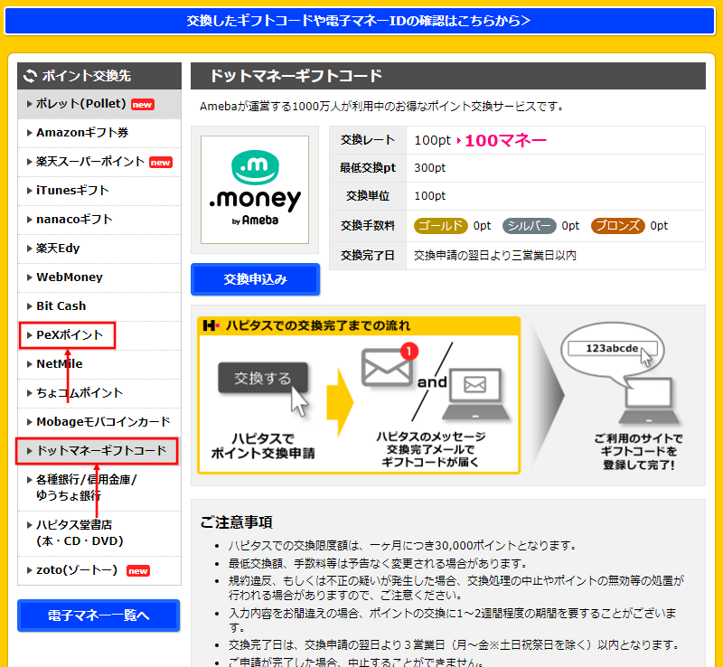Click the laptop with mail icon
This screenshot has height=667, width=723.
pyautogui.click(x=475, y=394)
